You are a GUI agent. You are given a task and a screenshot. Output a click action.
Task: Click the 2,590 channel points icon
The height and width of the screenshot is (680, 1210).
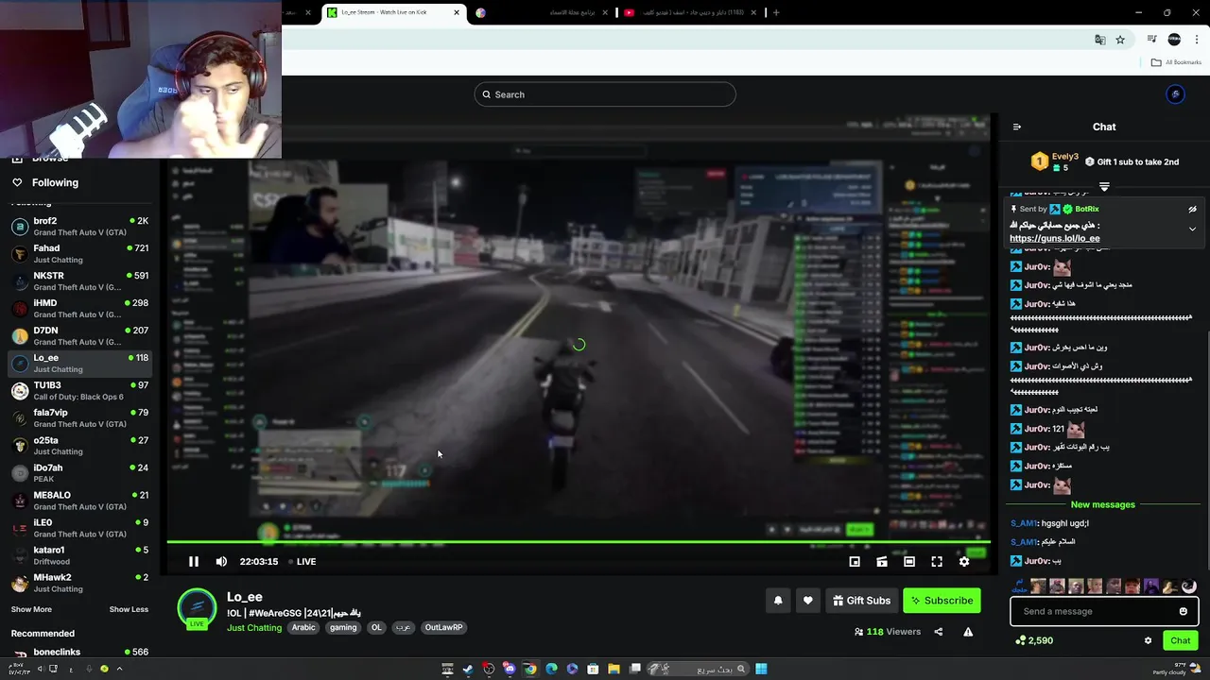pyautogui.click(x=1020, y=640)
